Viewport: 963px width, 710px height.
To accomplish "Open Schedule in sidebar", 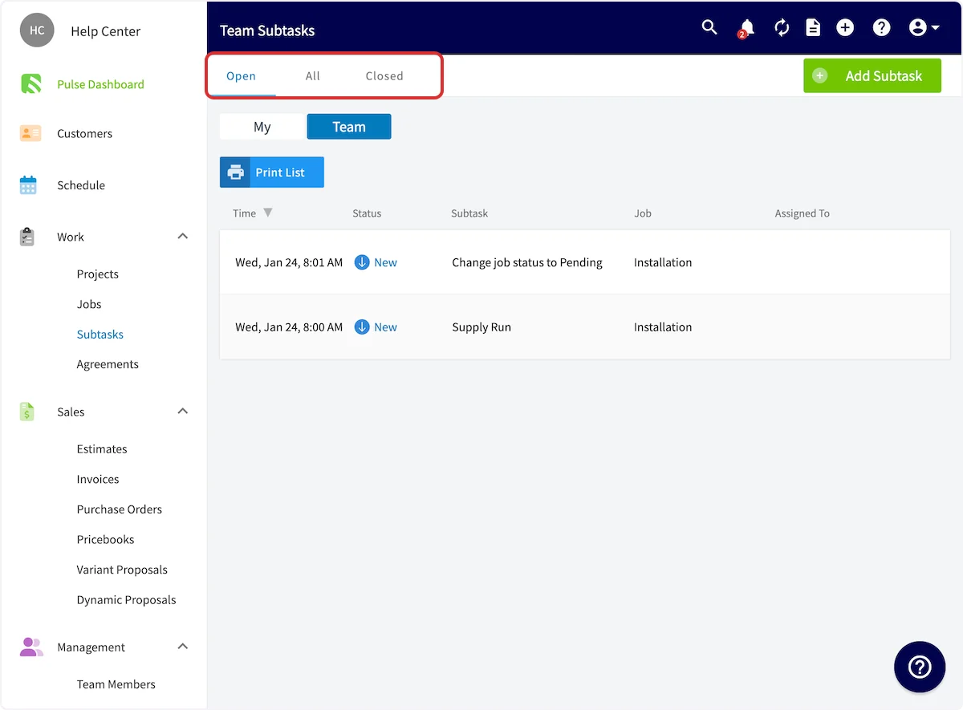I will coord(81,185).
